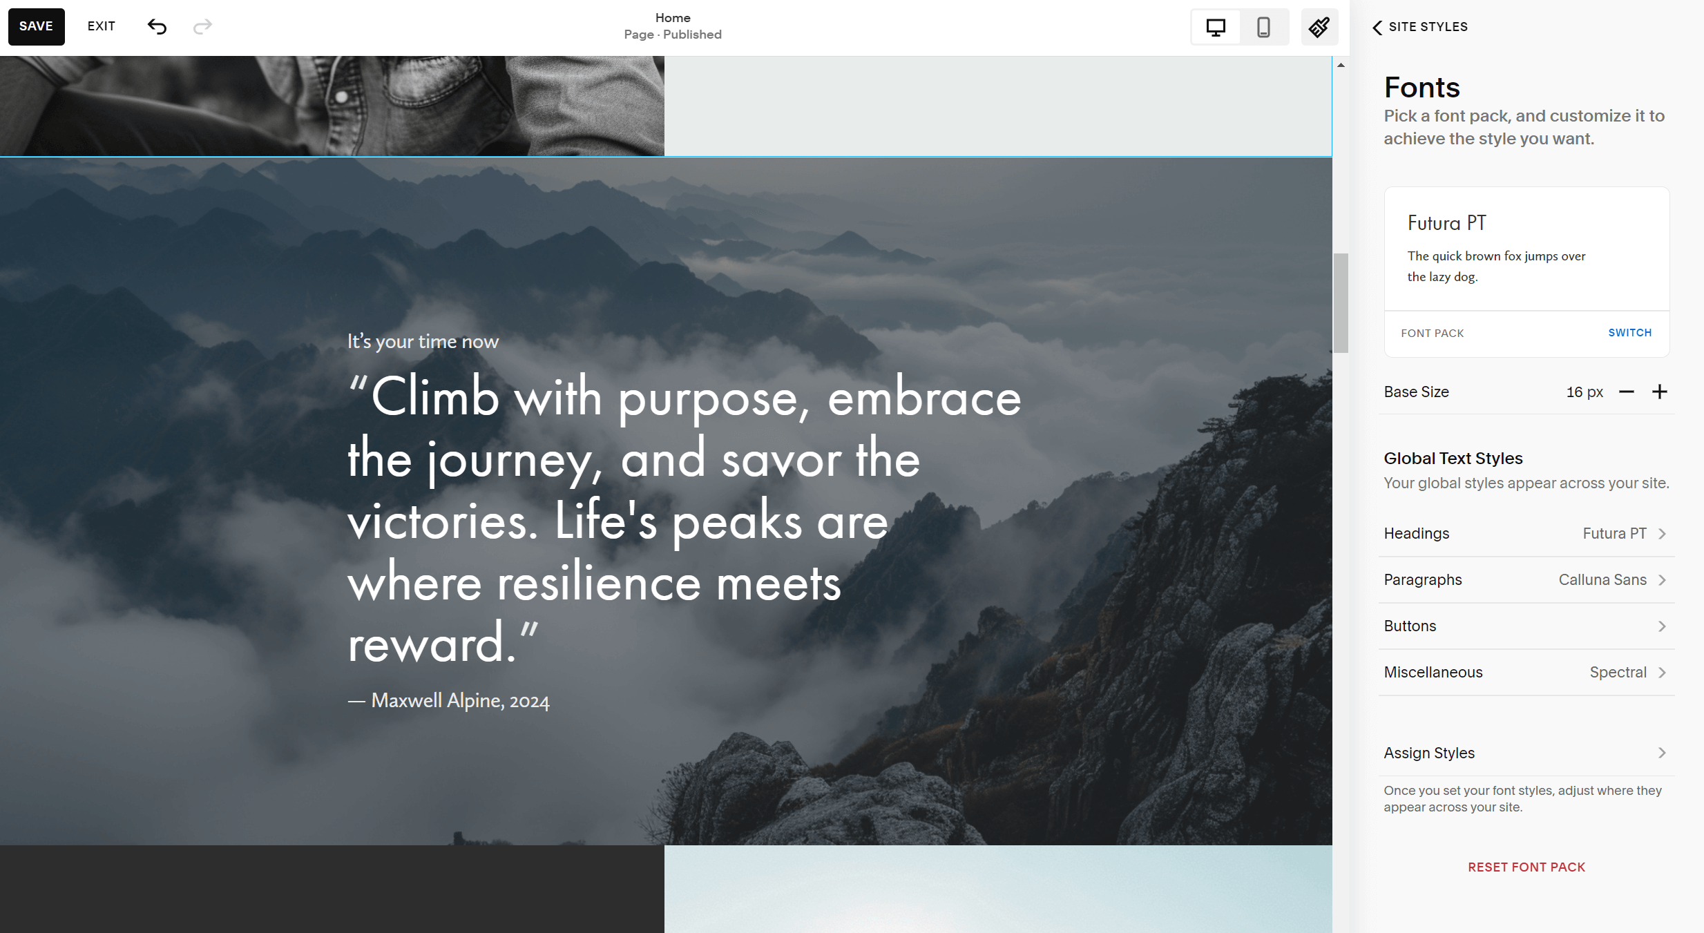Select the Futura PT font pack card

click(x=1527, y=249)
